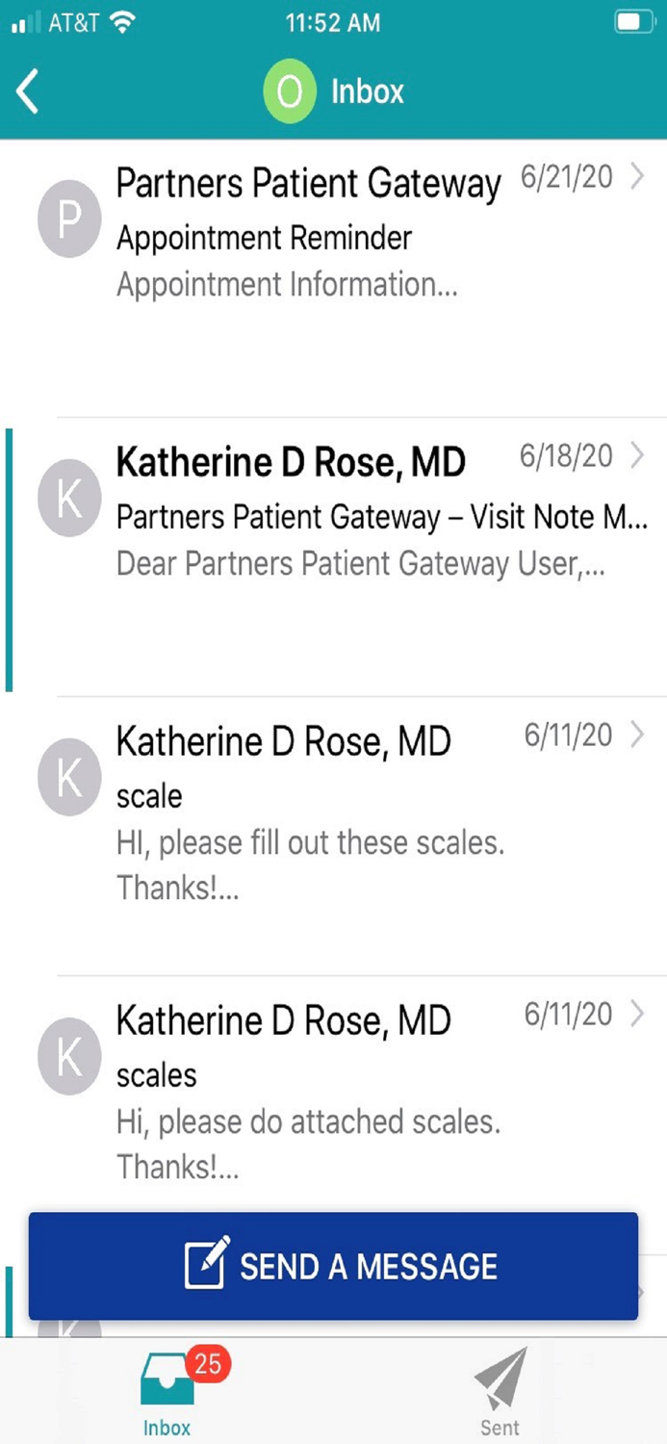667x1444 pixels.
Task: Tap the back arrow in the header
Action: [26, 91]
